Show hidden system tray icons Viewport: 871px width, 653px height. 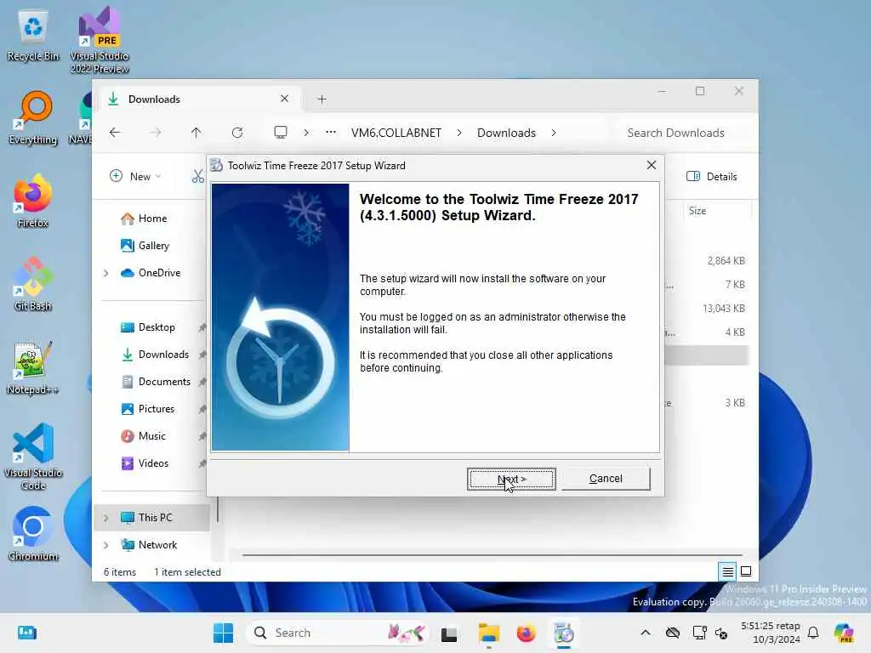click(x=645, y=633)
